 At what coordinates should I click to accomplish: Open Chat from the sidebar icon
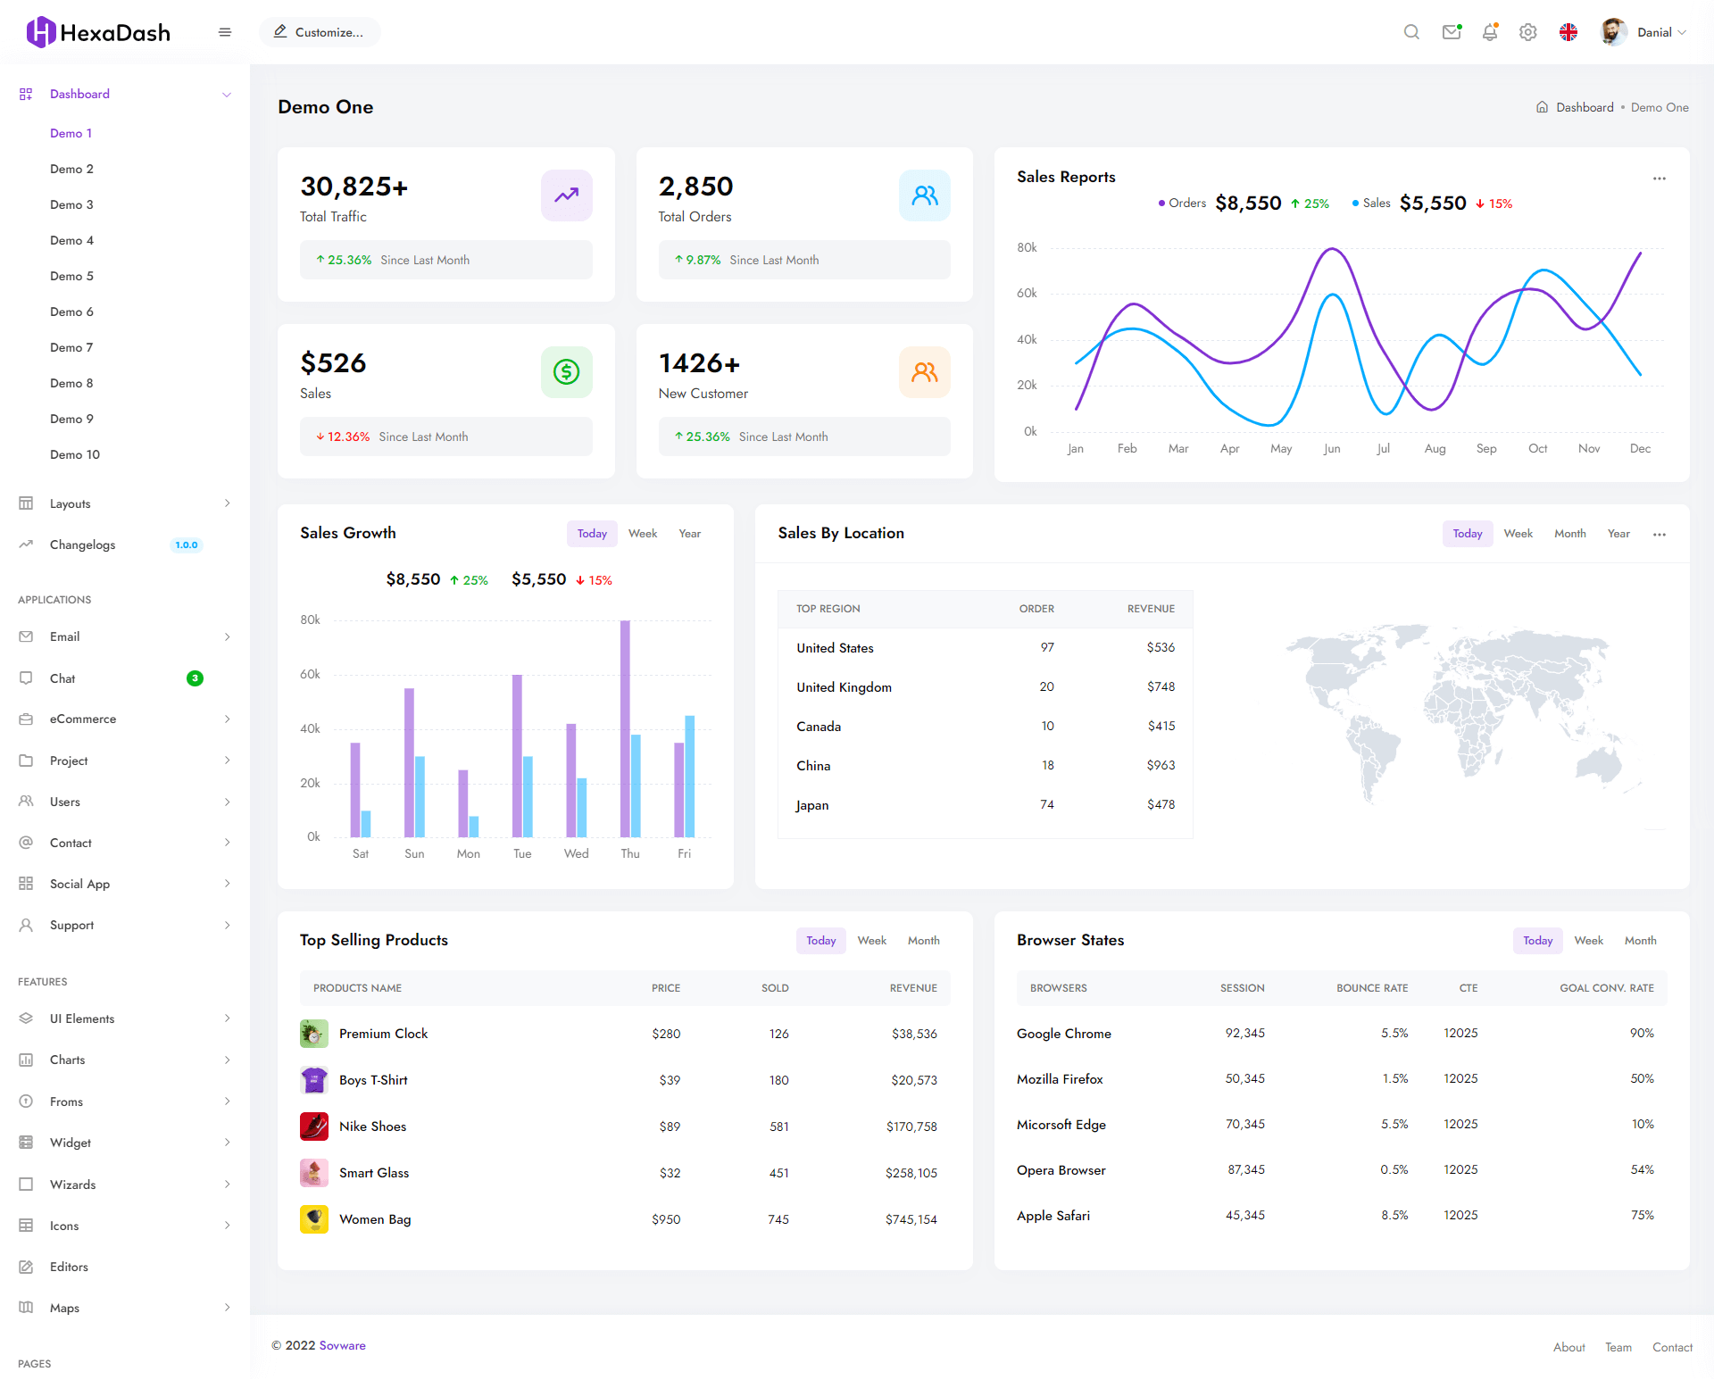[x=27, y=678]
